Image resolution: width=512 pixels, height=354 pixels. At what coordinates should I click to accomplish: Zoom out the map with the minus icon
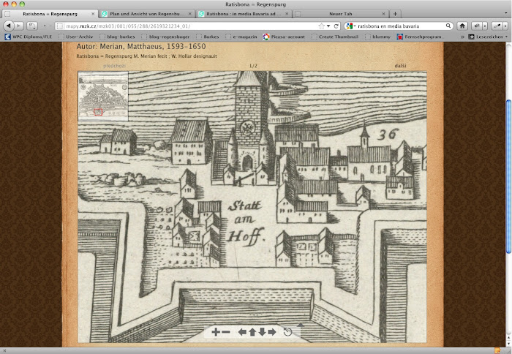click(x=226, y=332)
